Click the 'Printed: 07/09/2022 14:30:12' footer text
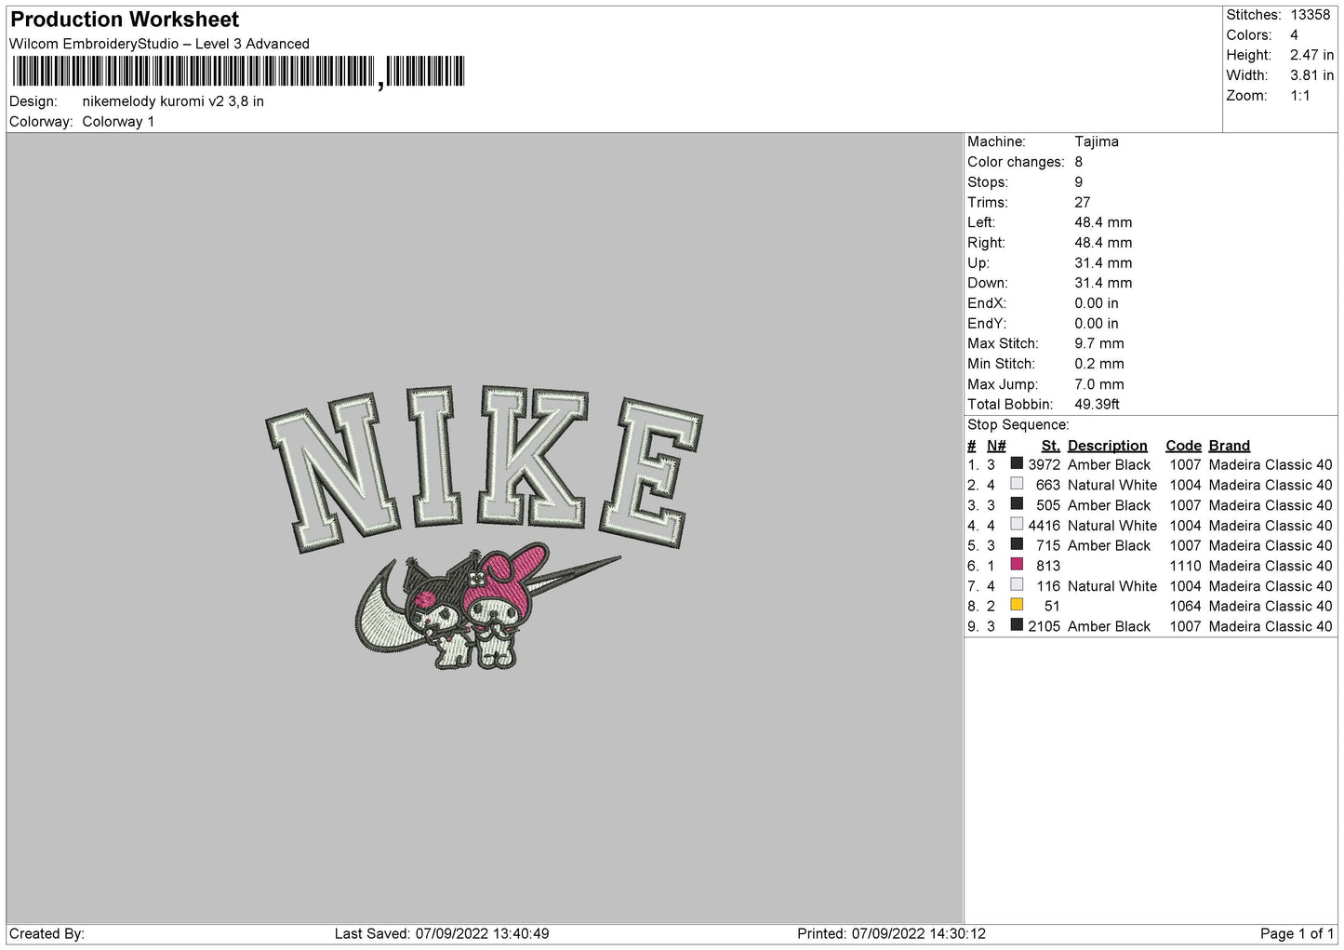Viewport: 1344px width, 950px height. [891, 933]
